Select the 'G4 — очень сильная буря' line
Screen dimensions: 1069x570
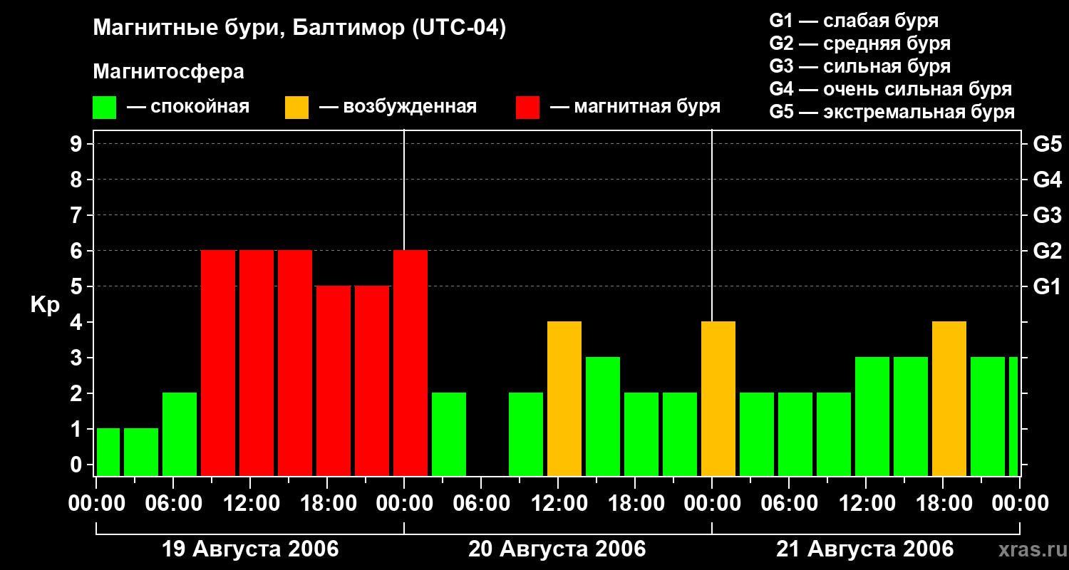(x=890, y=89)
